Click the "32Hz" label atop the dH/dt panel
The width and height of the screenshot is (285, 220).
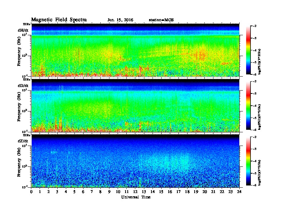27,24
